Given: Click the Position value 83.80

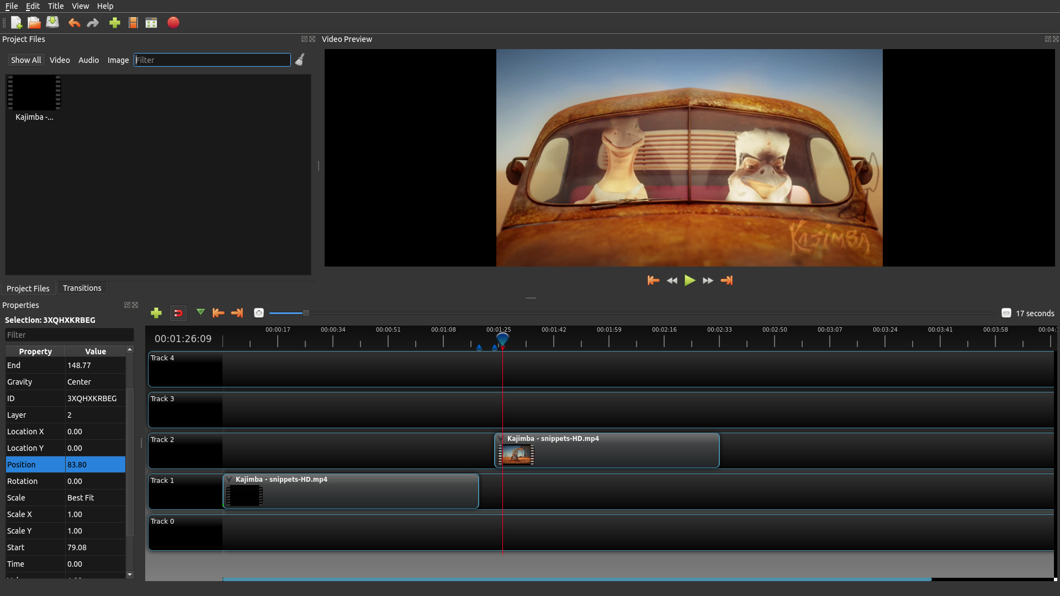Looking at the screenshot, I should click(95, 465).
